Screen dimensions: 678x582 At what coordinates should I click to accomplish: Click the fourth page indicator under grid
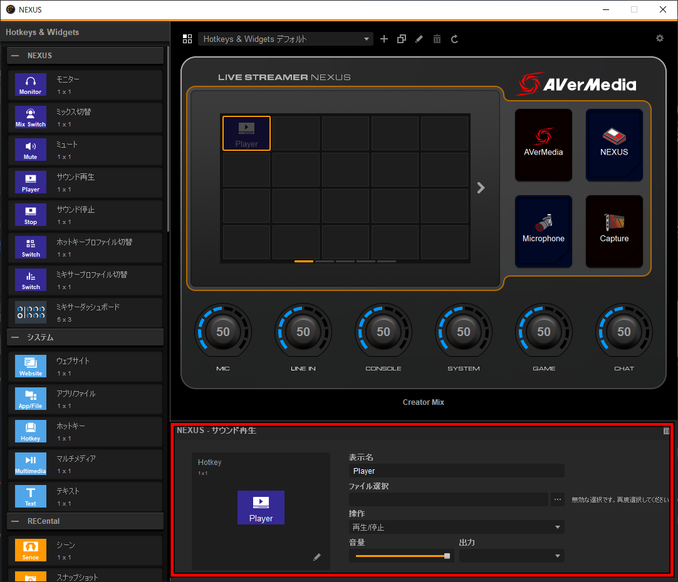click(366, 261)
